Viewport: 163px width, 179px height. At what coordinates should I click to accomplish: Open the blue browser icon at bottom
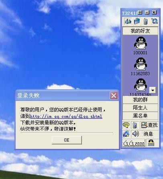tap(126, 134)
